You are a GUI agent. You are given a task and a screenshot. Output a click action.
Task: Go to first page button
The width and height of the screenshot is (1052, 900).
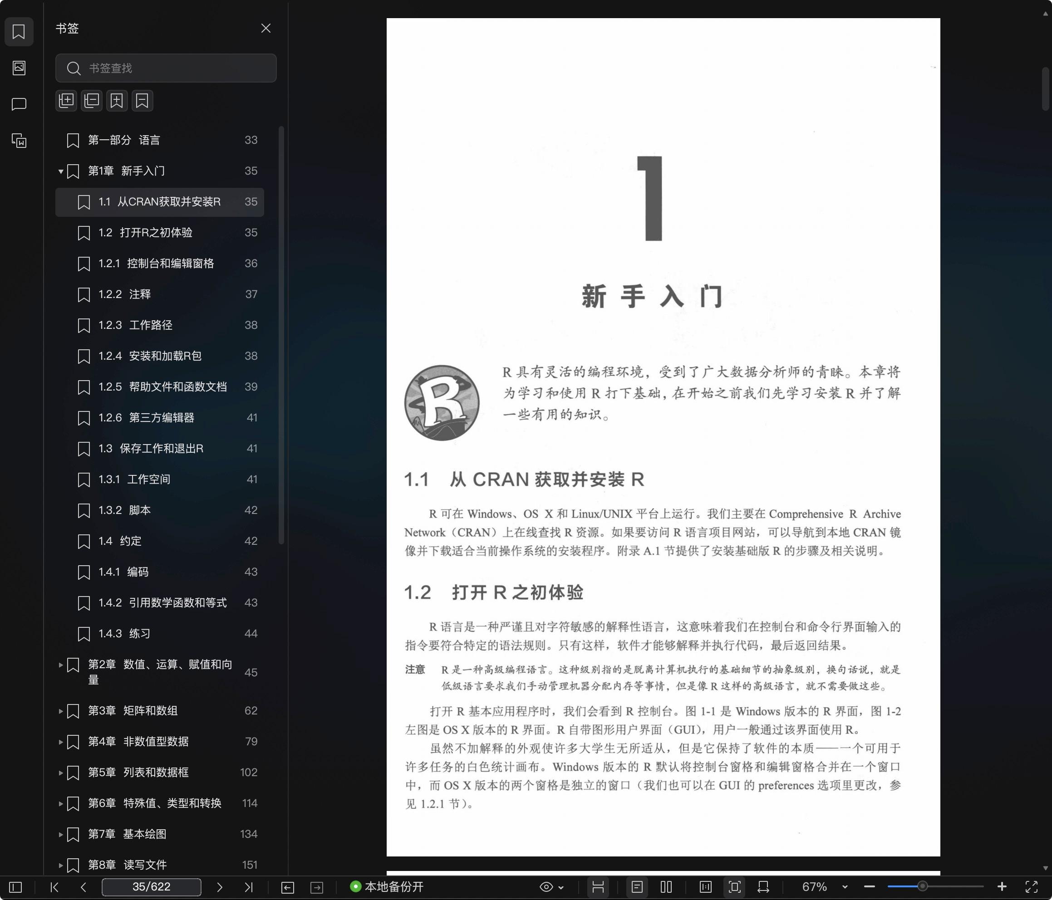point(54,887)
